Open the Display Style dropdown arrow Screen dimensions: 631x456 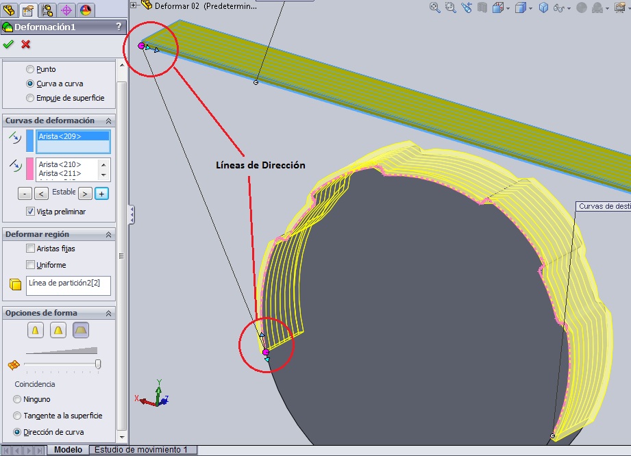(531, 8)
